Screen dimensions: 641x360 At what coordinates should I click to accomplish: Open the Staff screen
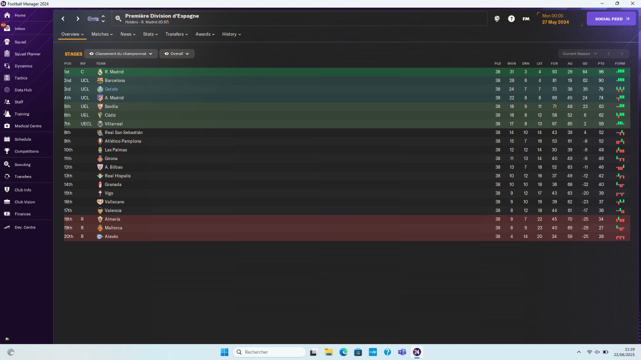[x=19, y=102]
